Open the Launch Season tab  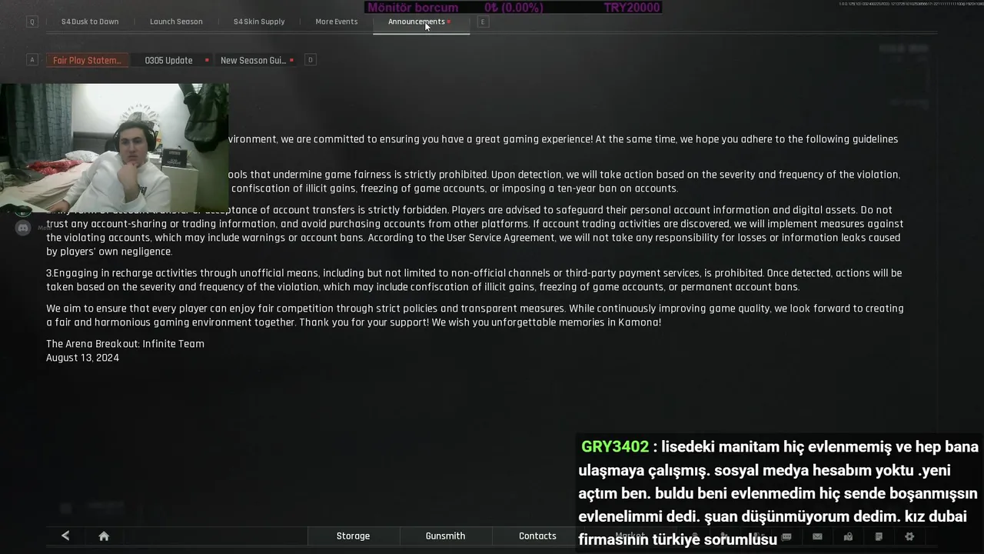click(176, 22)
